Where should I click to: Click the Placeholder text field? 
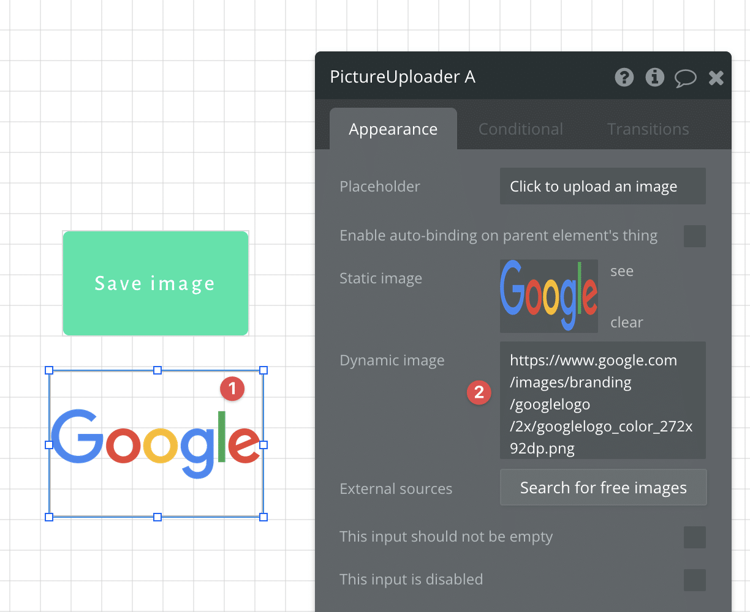coord(602,186)
